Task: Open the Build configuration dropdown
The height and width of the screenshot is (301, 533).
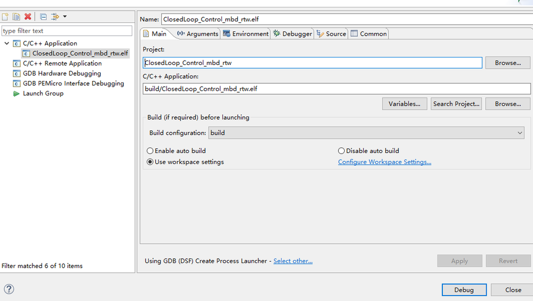Action: 366,133
